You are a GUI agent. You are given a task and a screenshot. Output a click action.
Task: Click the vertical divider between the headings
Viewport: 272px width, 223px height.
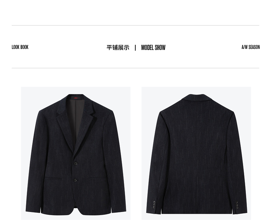[x=135, y=48]
